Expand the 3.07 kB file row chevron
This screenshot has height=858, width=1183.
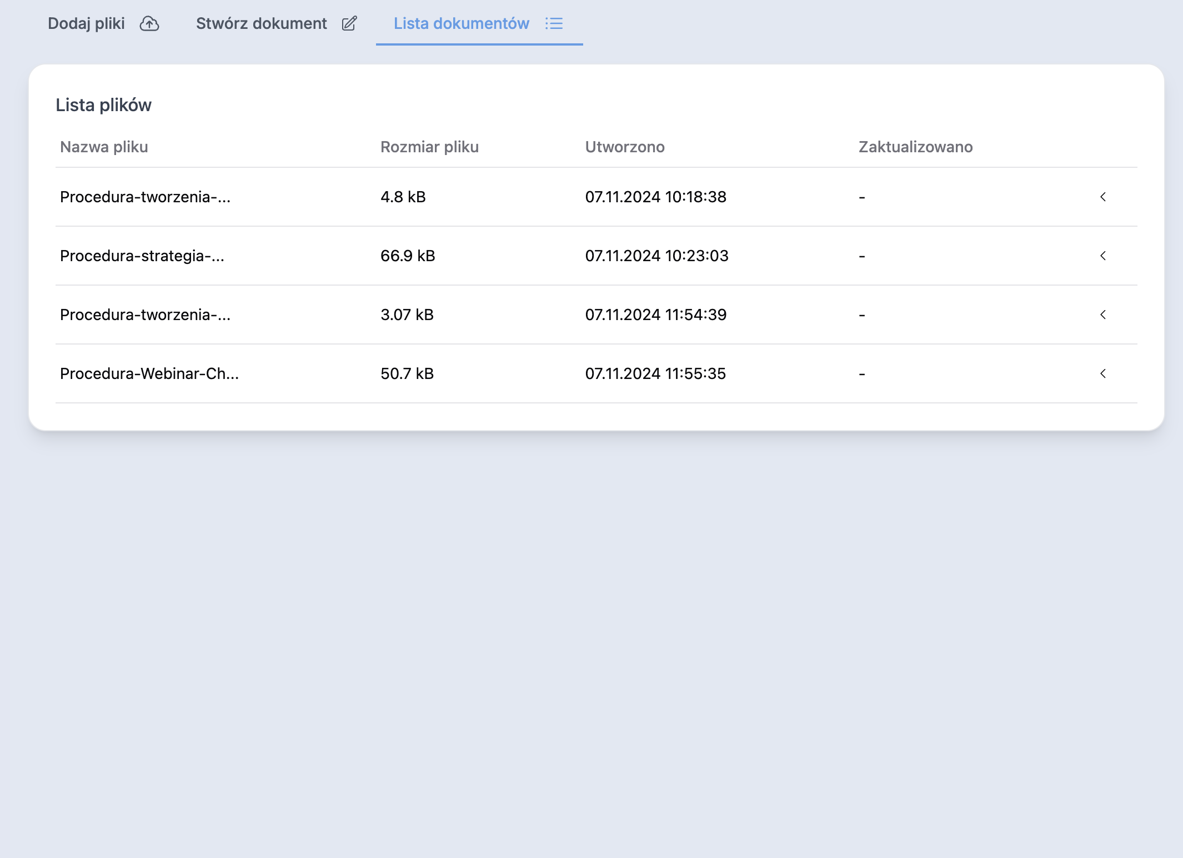[x=1103, y=315]
